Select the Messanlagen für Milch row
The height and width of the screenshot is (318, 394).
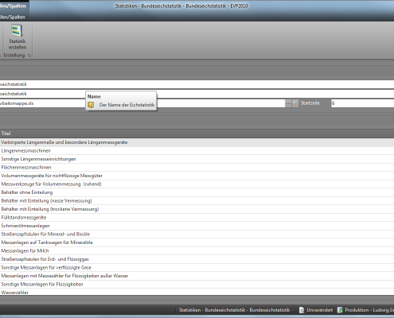pos(197,251)
